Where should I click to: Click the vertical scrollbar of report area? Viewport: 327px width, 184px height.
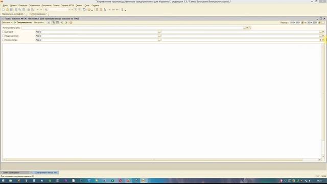tap(323, 101)
